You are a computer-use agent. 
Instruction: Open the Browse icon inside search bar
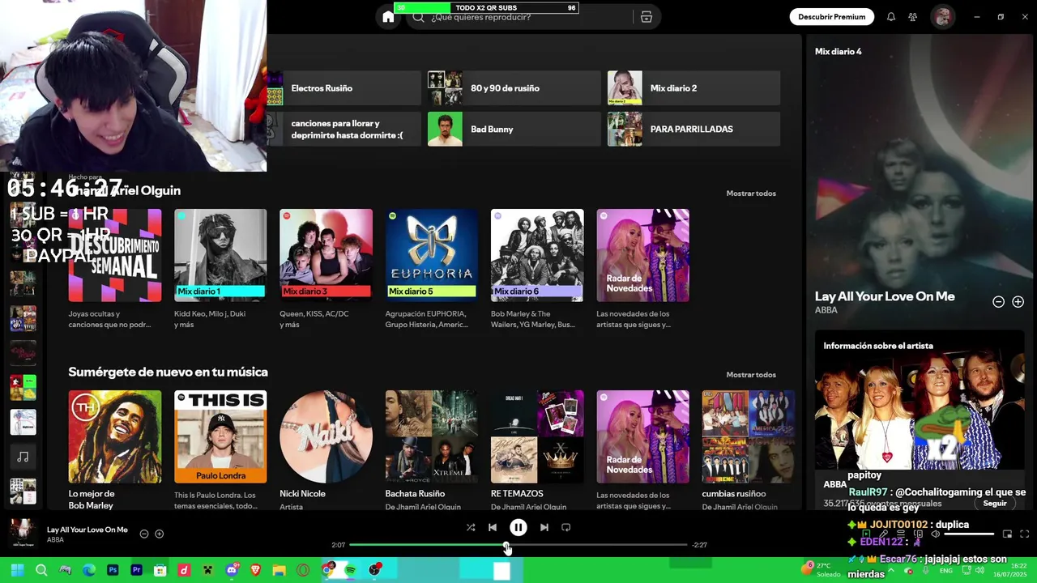[646, 17]
